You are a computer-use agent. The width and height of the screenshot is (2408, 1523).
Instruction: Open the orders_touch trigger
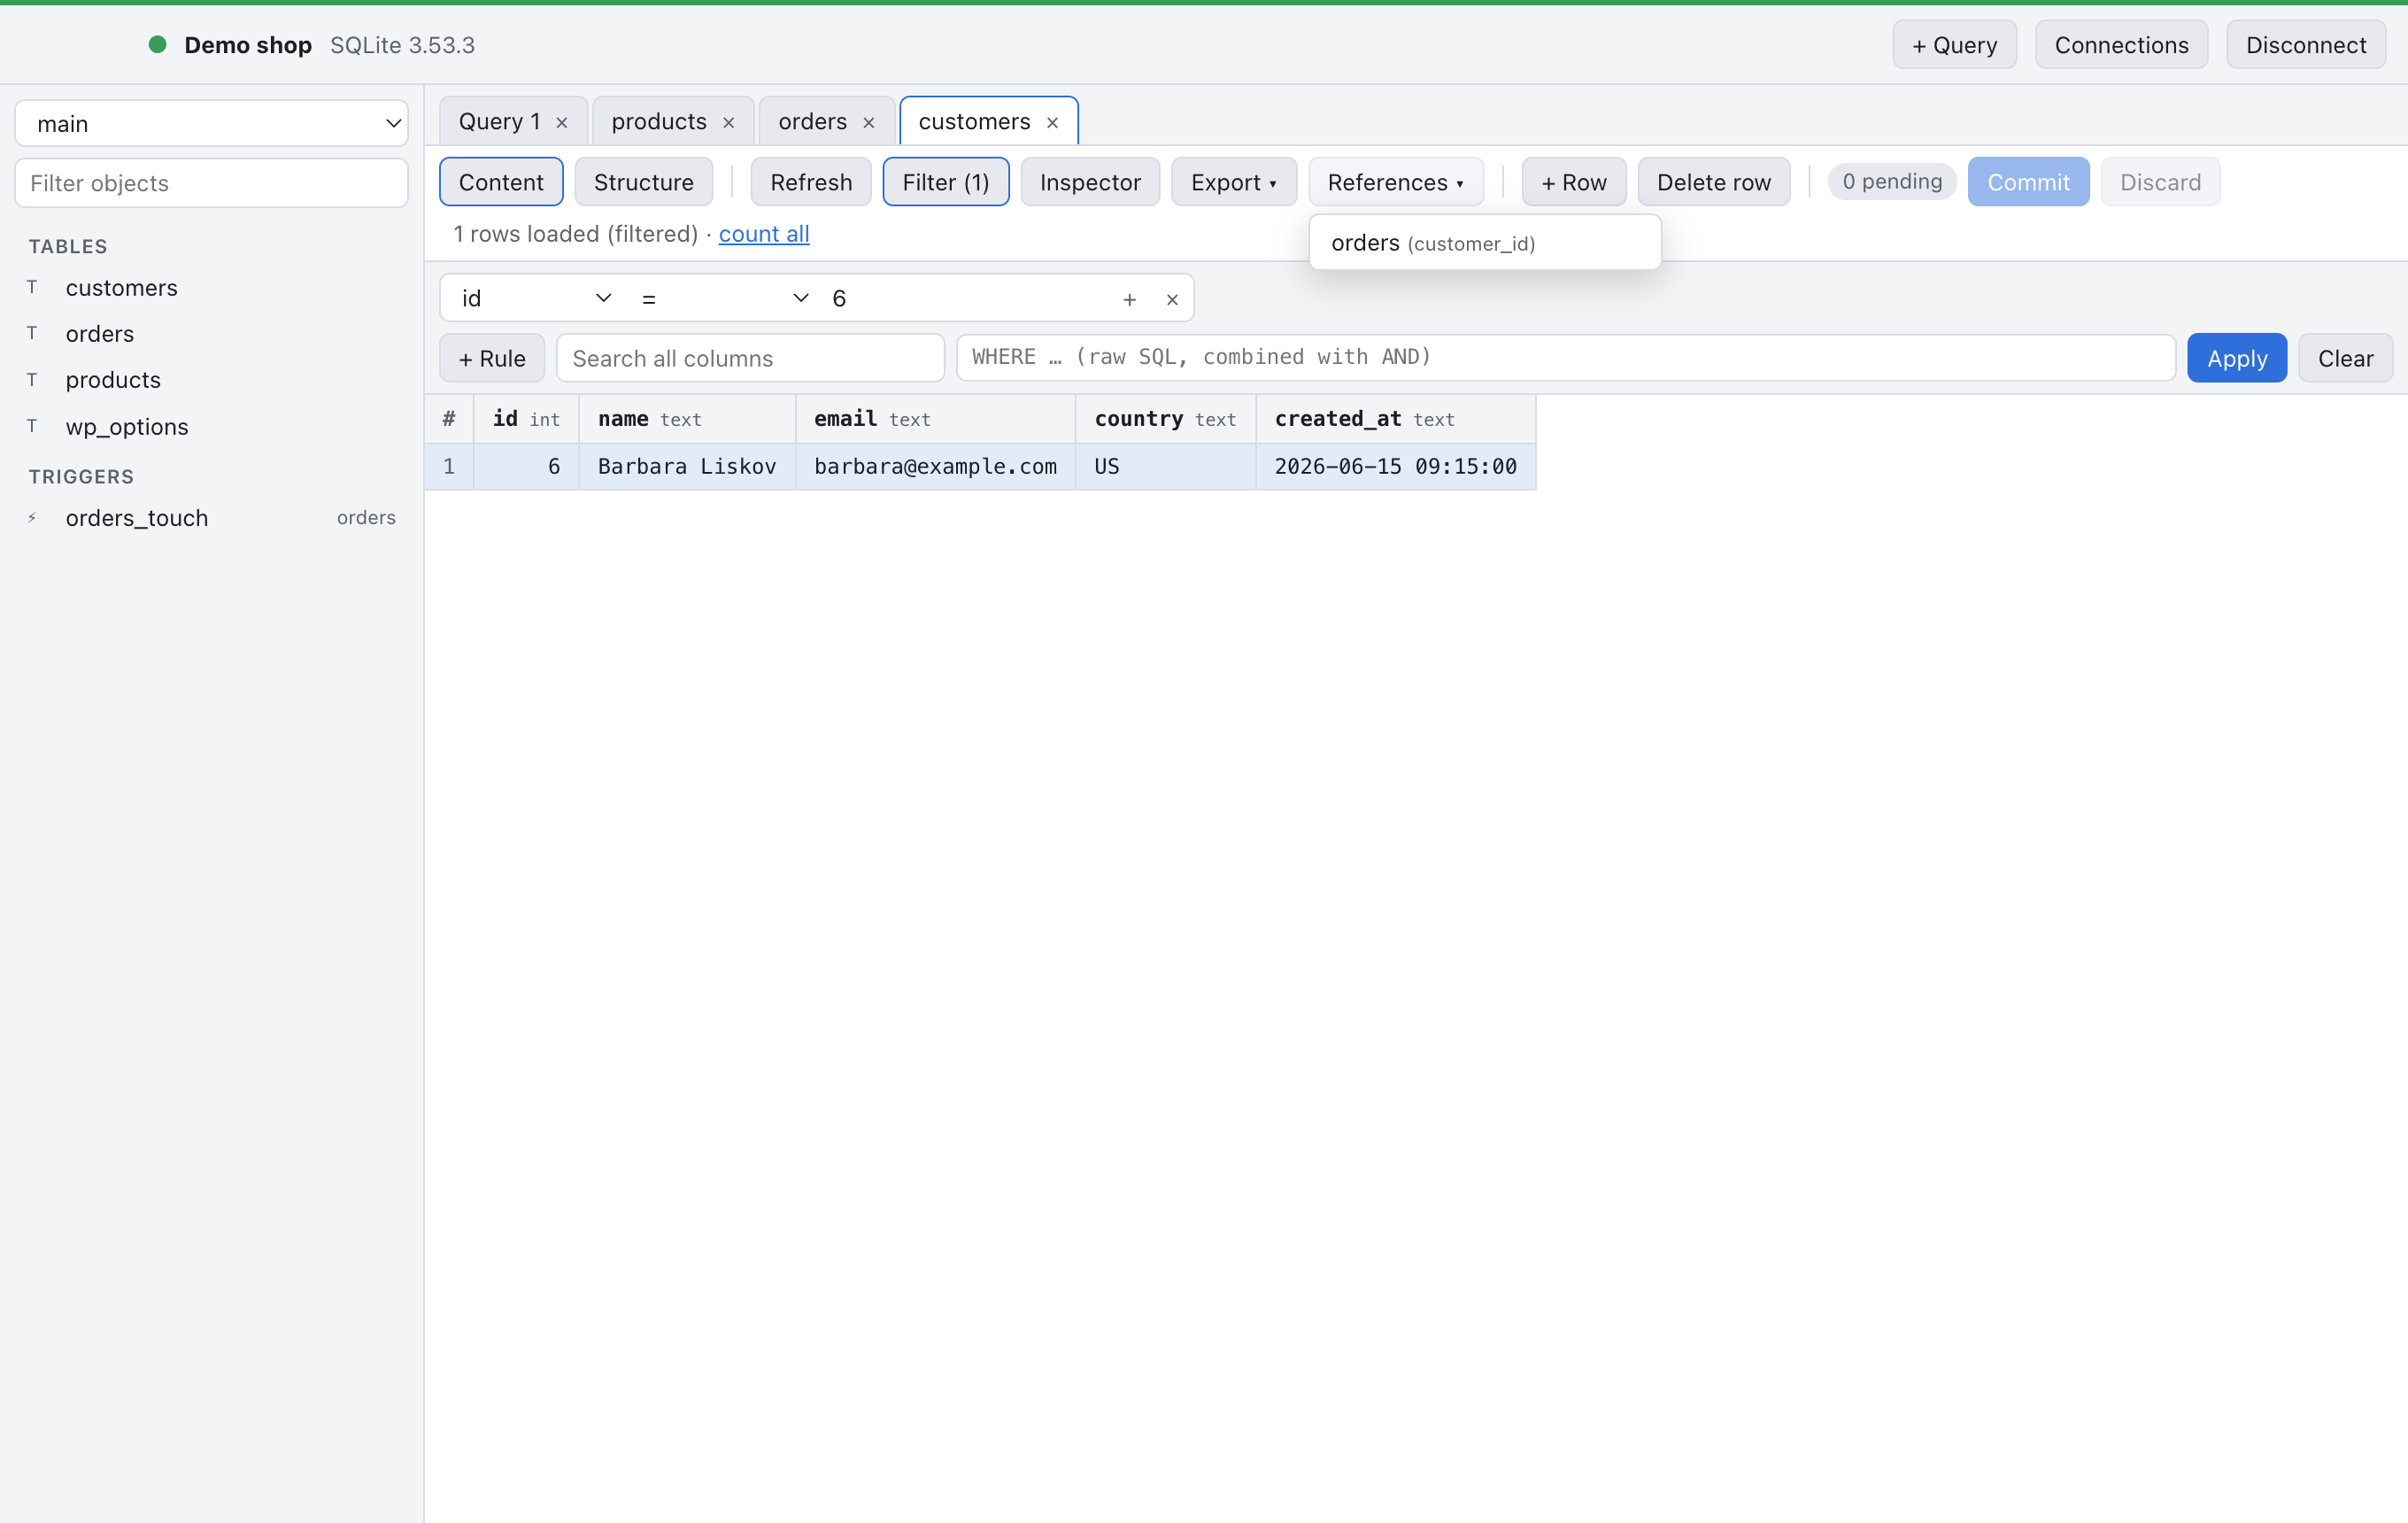(x=212, y=518)
